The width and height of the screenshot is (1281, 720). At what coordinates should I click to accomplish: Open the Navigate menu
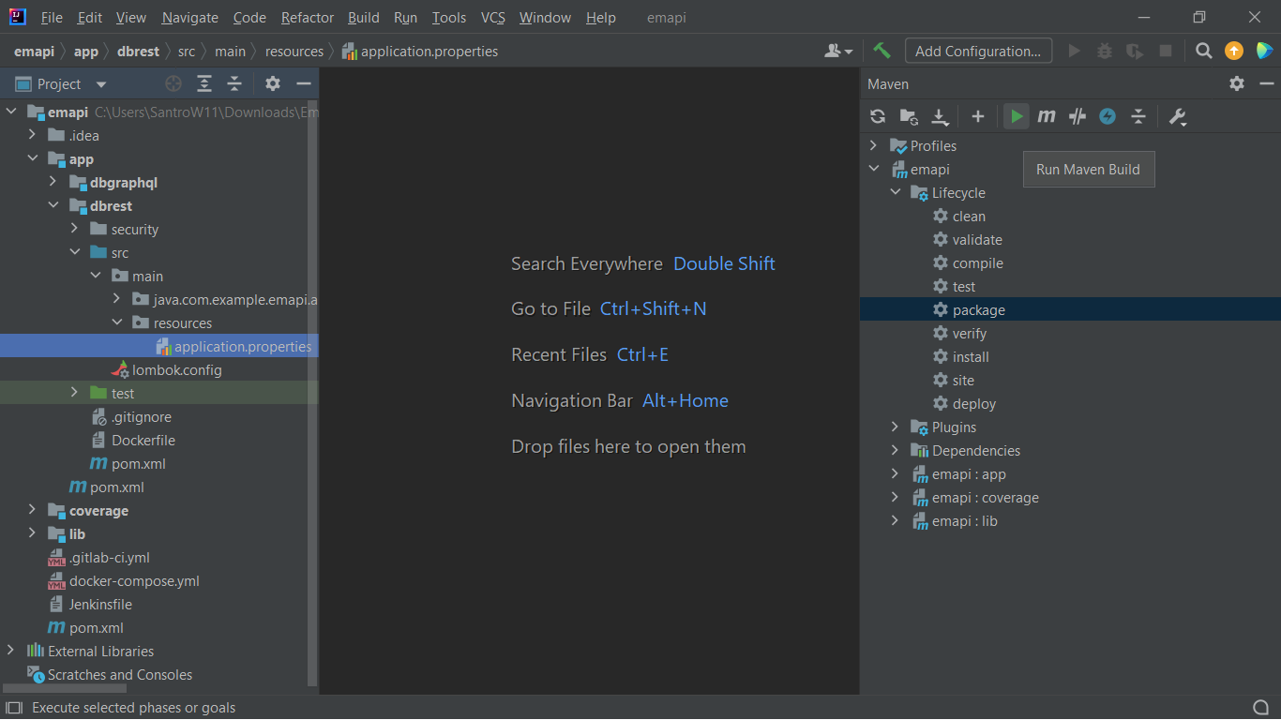pyautogui.click(x=189, y=18)
